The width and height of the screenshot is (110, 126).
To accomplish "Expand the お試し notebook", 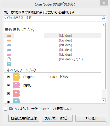I will coord(8,85).
